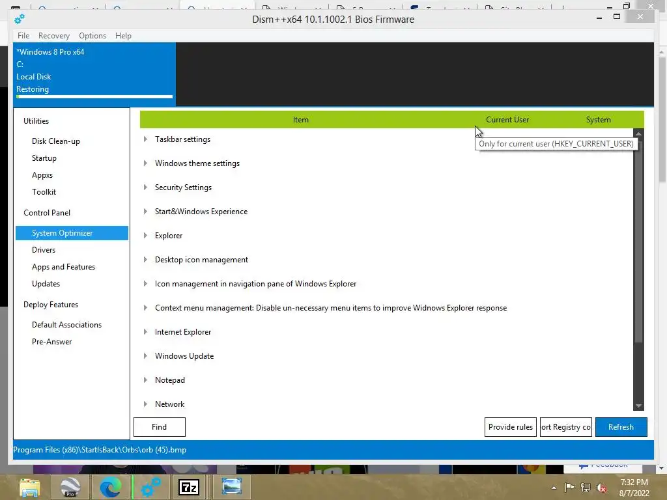Click the Deploy Features sidebar heading
Image resolution: width=667 pixels, height=500 pixels.
pyautogui.click(x=51, y=305)
